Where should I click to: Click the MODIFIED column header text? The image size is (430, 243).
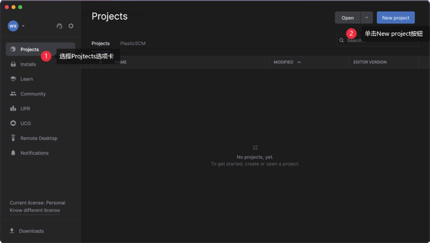283,62
